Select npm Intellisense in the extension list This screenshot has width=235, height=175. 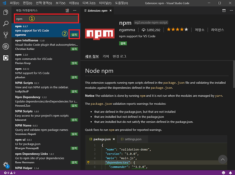(46, 45)
